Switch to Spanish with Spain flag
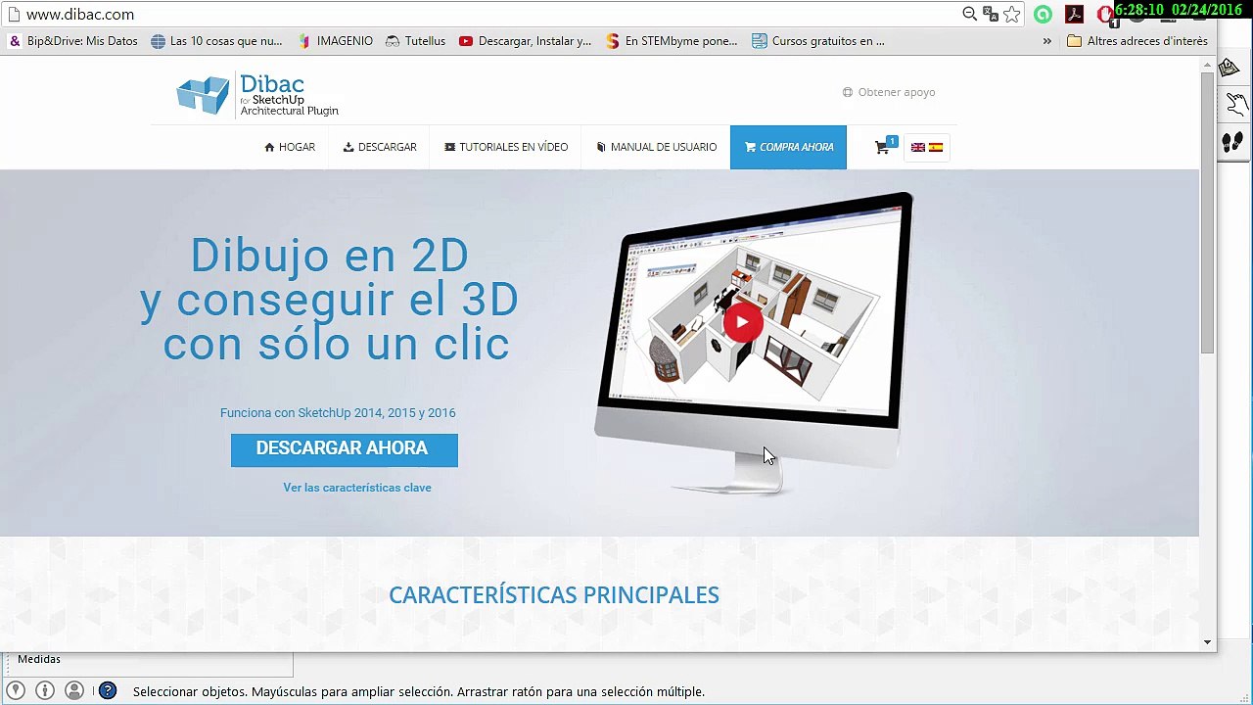 tap(936, 147)
